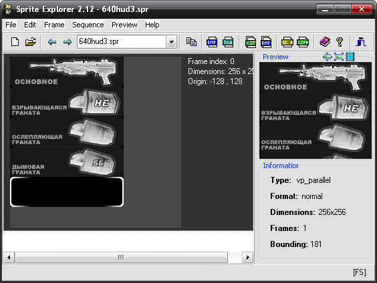Click the second BMP sequence export icon
This screenshot has height=283, width=377.
[x=266, y=42]
